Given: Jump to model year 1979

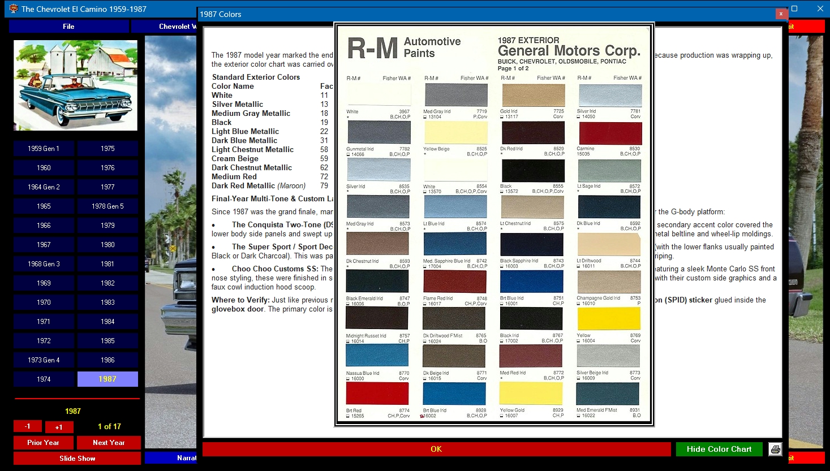Looking at the screenshot, I should pos(107,226).
